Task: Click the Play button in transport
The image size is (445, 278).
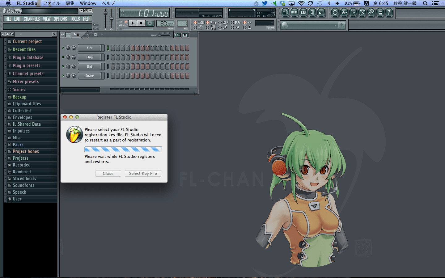Action: (133, 23)
